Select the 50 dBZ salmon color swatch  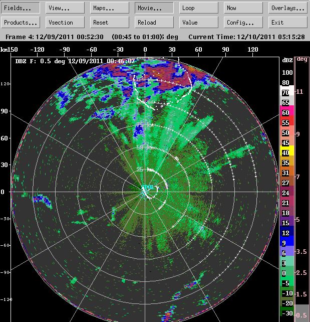(x=287, y=131)
